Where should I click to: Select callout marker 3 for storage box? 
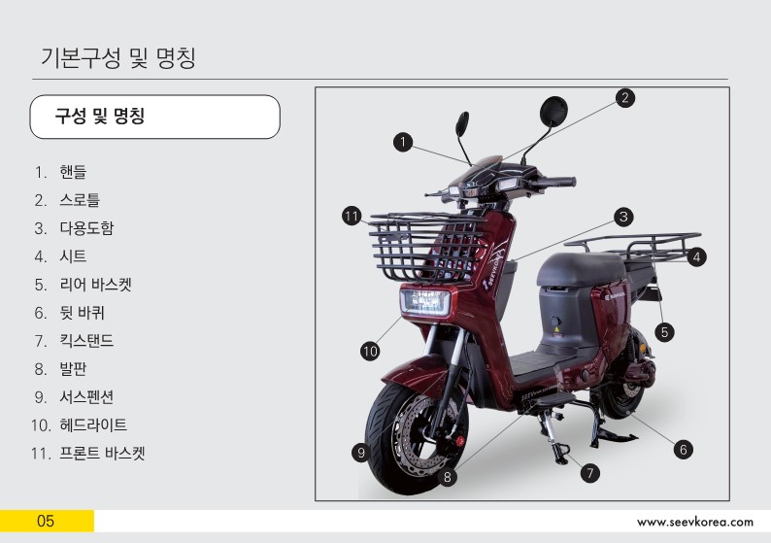[623, 217]
